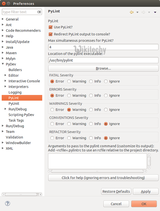Click the horizontal scrollbar under arguments box
Image resolution: width=160 pixels, height=211 pixels.
[97, 171]
